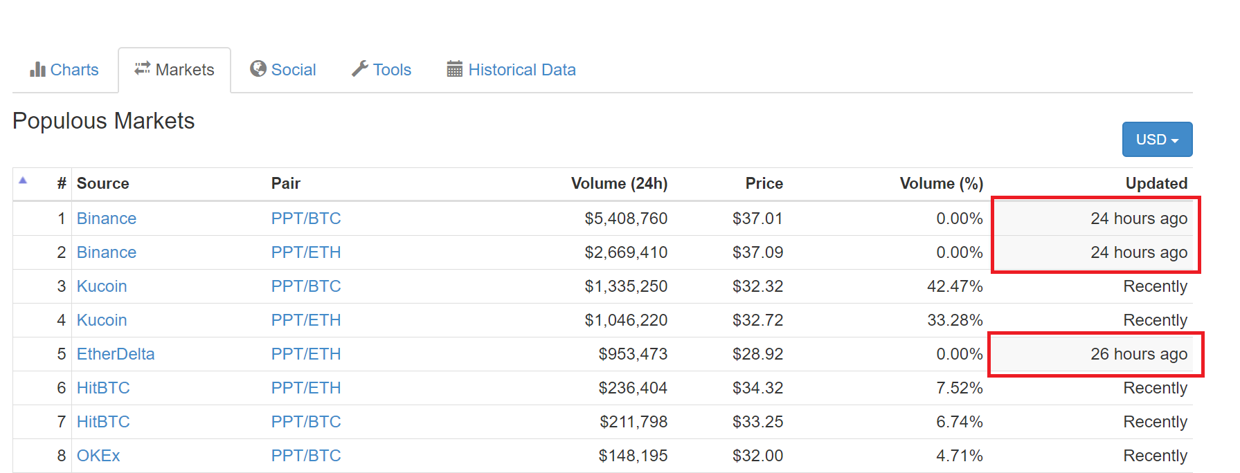
Task: Click the $32.00 price value
Action: click(757, 456)
